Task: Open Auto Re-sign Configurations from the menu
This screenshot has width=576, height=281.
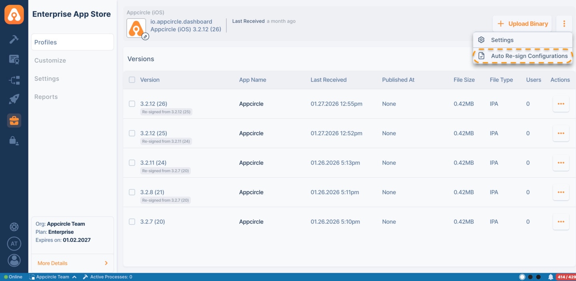Action: pyautogui.click(x=530, y=56)
